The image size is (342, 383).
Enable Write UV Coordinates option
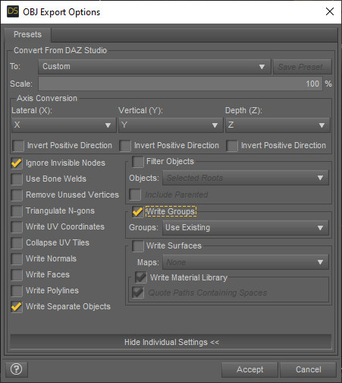[17, 226]
